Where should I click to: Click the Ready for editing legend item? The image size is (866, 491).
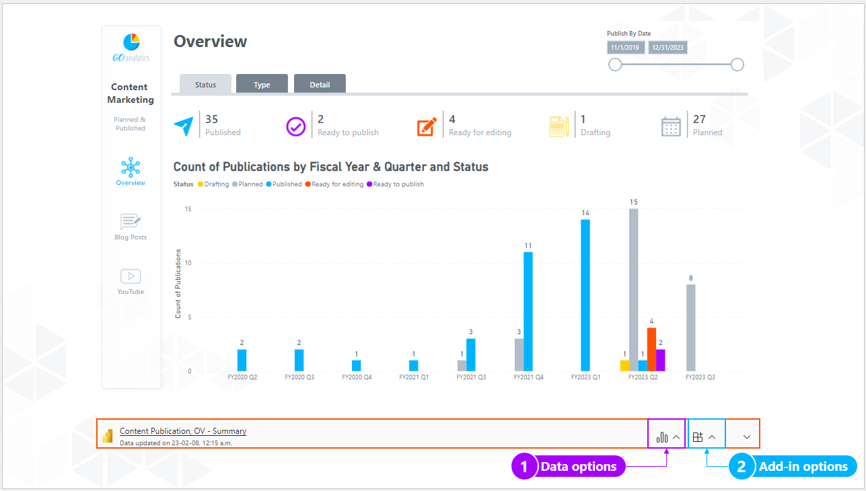[x=334, y=184]
